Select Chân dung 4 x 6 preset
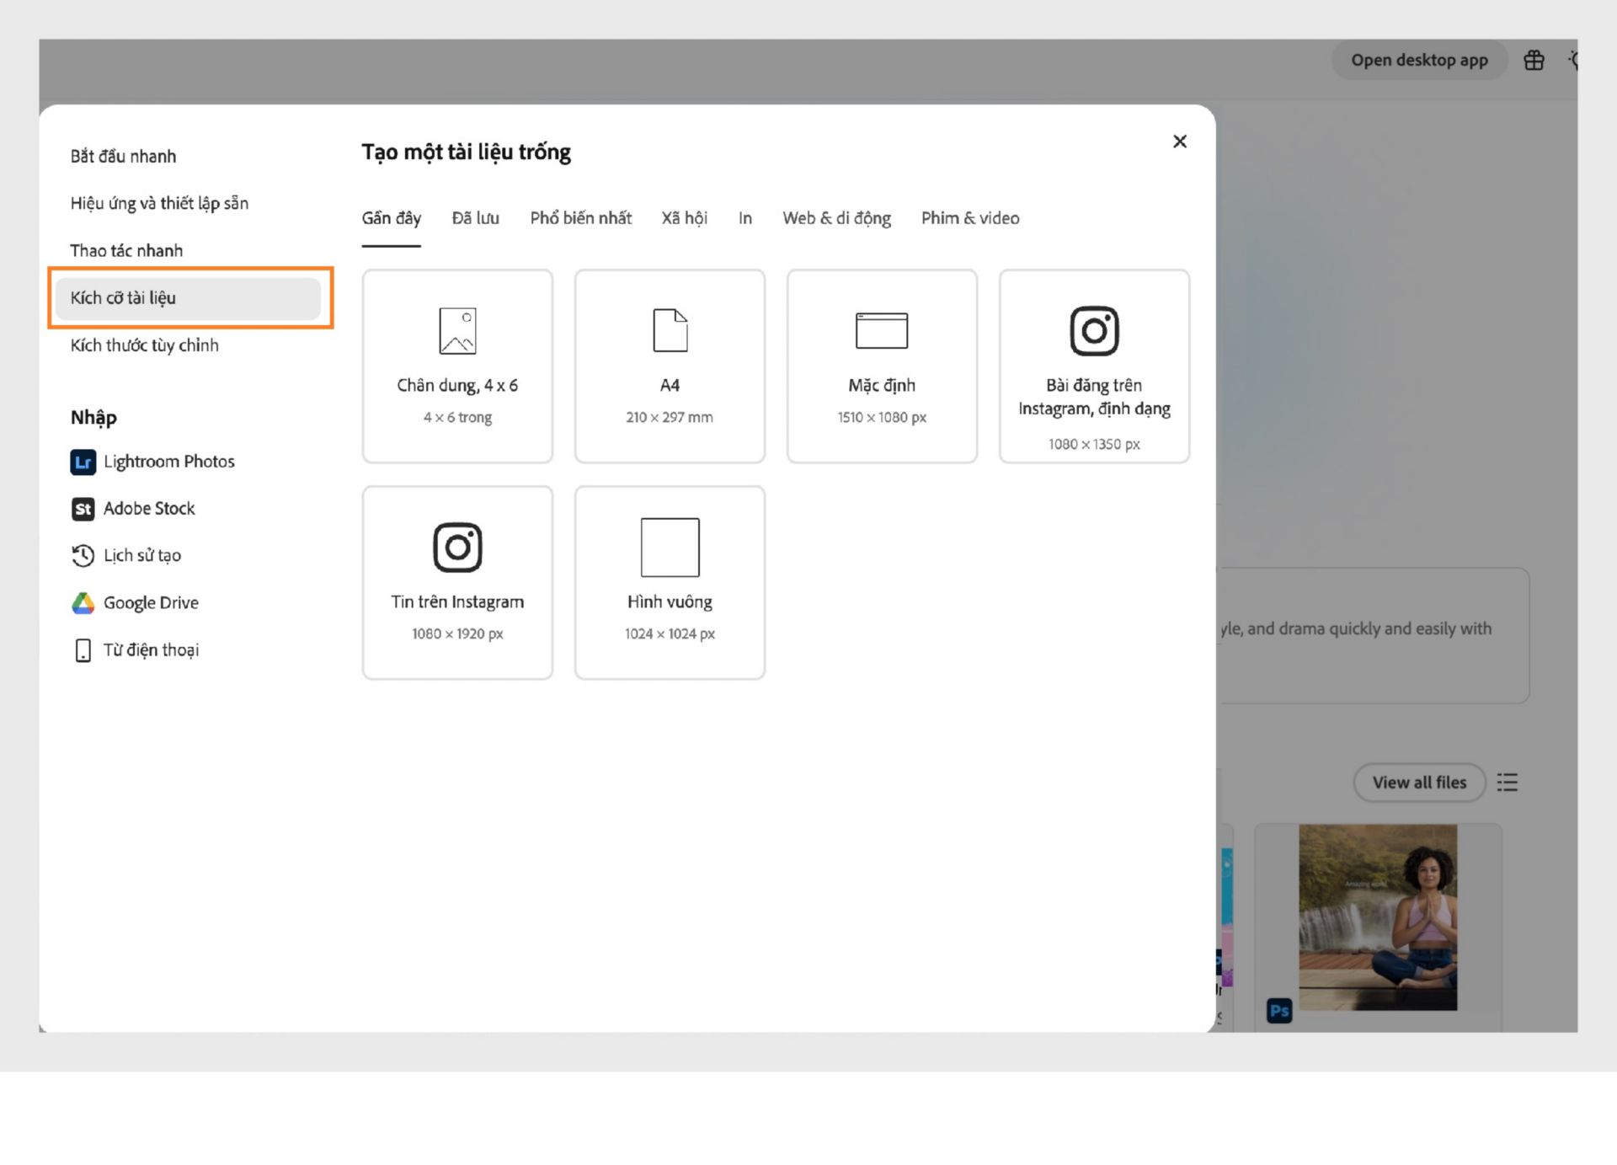 (x=457, y=366)
